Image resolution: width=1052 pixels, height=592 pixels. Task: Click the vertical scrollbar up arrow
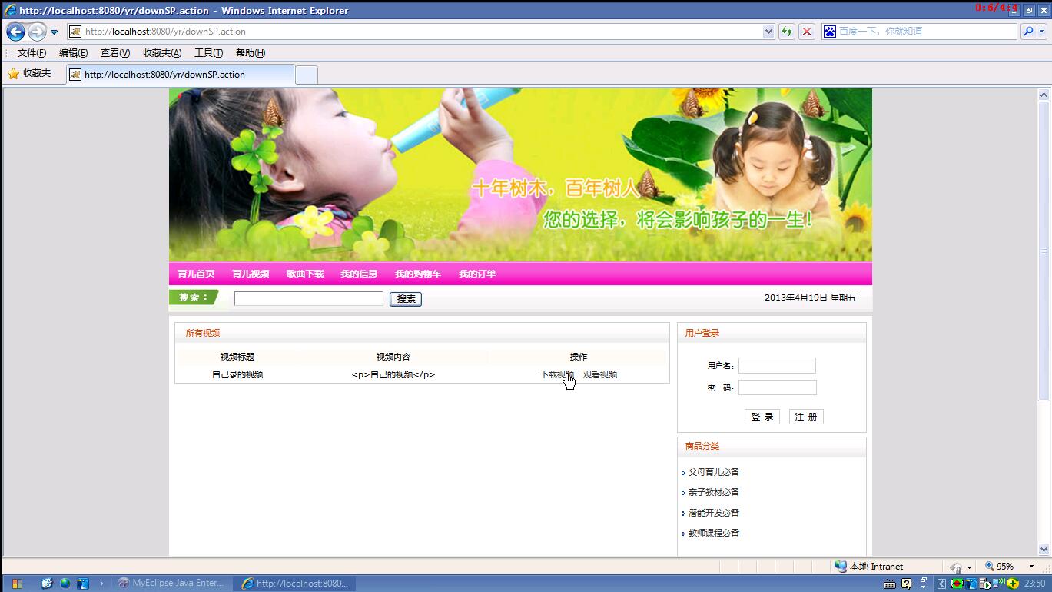1044,95
